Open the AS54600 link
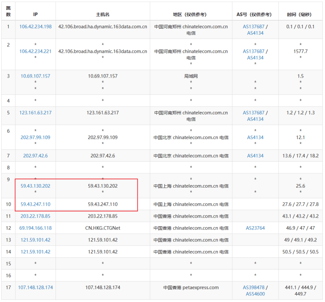The width and height of the screenshot is (325, 302). click(x=255, y=294)
